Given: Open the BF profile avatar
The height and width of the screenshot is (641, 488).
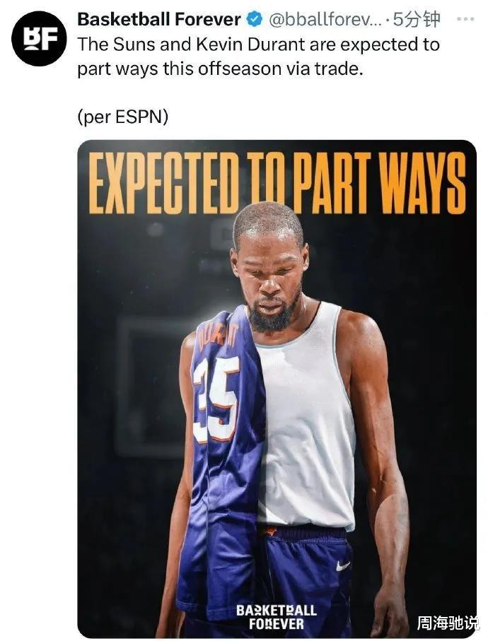Looking at the screenshot, I should click(39, 40).
